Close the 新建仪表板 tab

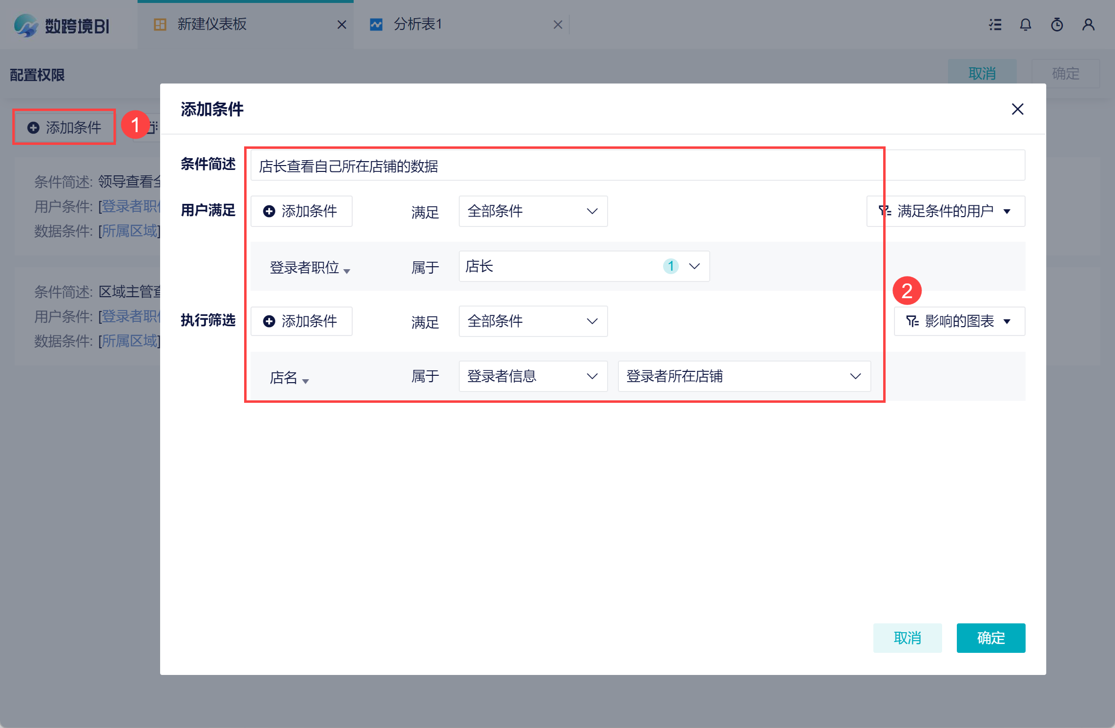point(342,25)
